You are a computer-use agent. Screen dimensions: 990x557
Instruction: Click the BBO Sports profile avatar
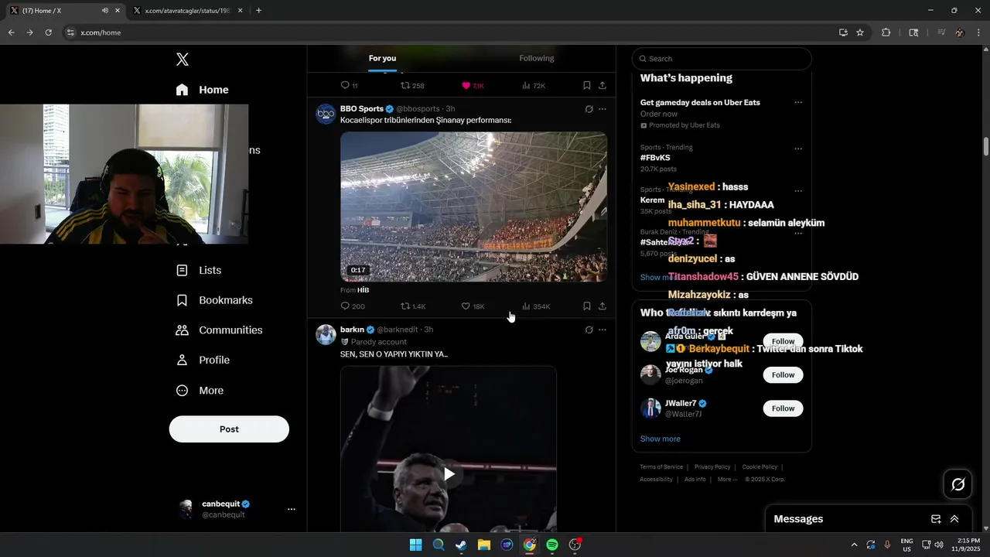[x=326, y=114]
